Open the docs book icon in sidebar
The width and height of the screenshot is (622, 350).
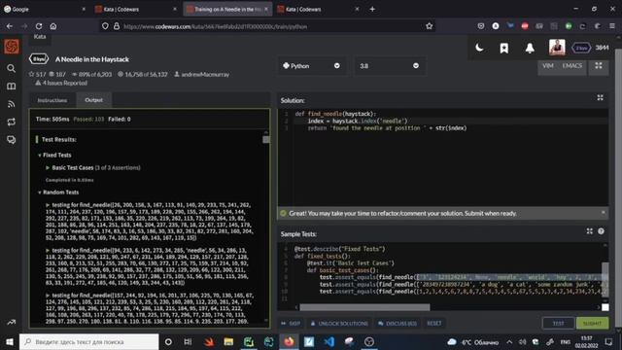click(12, 87)
